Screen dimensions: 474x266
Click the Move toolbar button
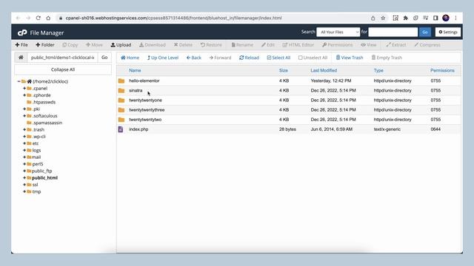(94, 44)
